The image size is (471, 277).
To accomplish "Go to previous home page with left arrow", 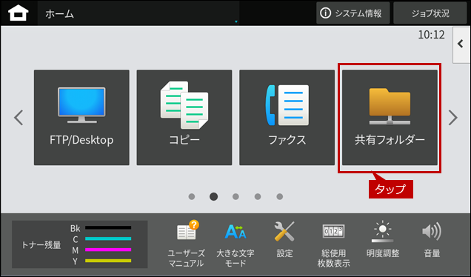I will [19, 118].
